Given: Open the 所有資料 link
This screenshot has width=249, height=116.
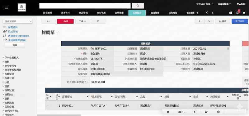Looking at the screenshot, I should click(13, 27).
